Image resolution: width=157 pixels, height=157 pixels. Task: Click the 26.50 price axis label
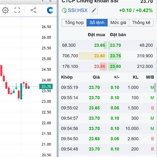click(46, 27)
